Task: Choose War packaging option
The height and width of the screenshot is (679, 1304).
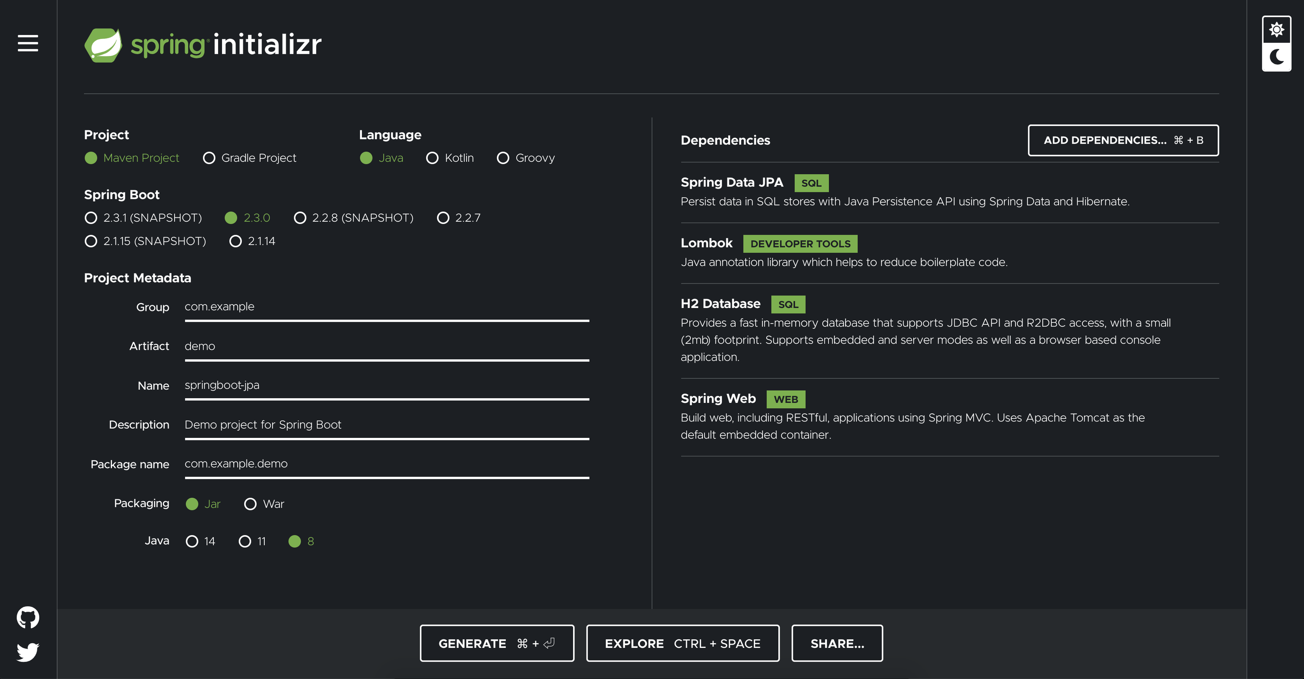Action: pos(250,504)
